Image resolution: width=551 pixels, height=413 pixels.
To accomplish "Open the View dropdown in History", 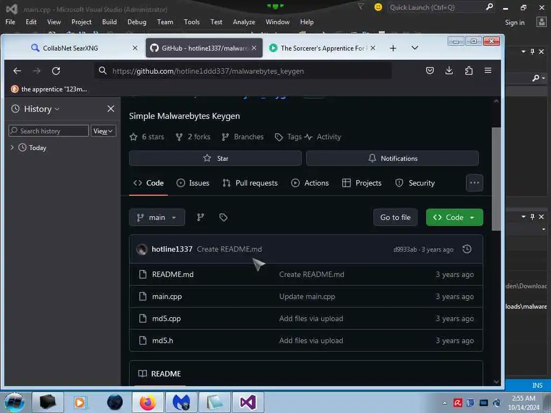I will click(x=103, y=131).
